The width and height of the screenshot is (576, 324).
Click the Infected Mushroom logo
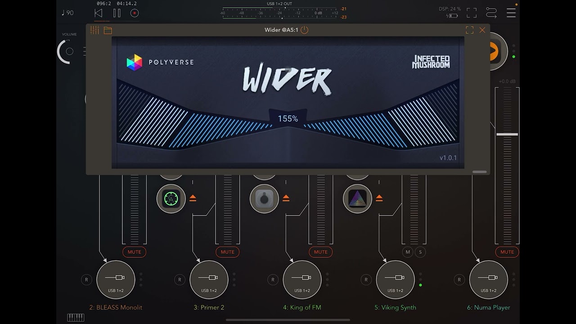point(431,62)
